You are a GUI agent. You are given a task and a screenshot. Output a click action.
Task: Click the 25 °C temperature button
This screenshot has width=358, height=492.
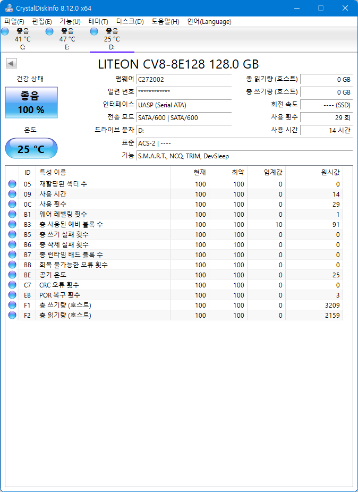[31, 148]
